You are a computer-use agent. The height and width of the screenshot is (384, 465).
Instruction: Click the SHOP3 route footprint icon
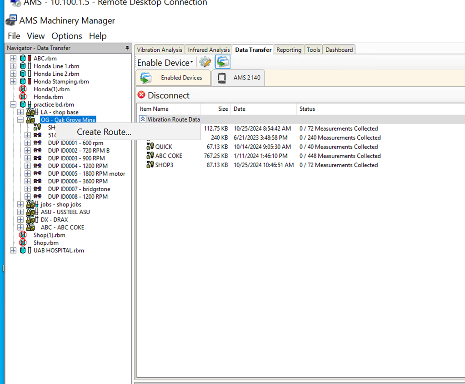[150, 165]
